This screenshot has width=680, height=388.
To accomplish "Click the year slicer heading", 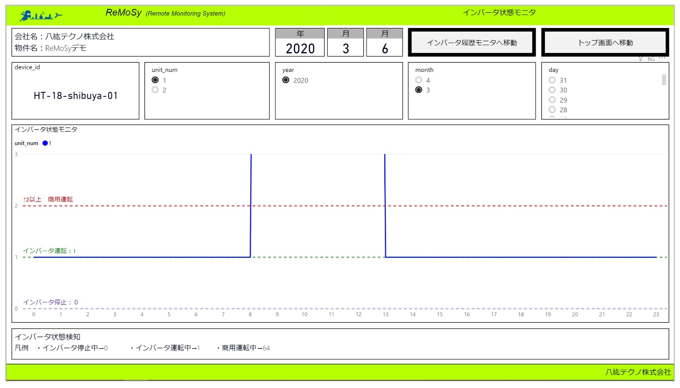I will (x=288, y=70).
